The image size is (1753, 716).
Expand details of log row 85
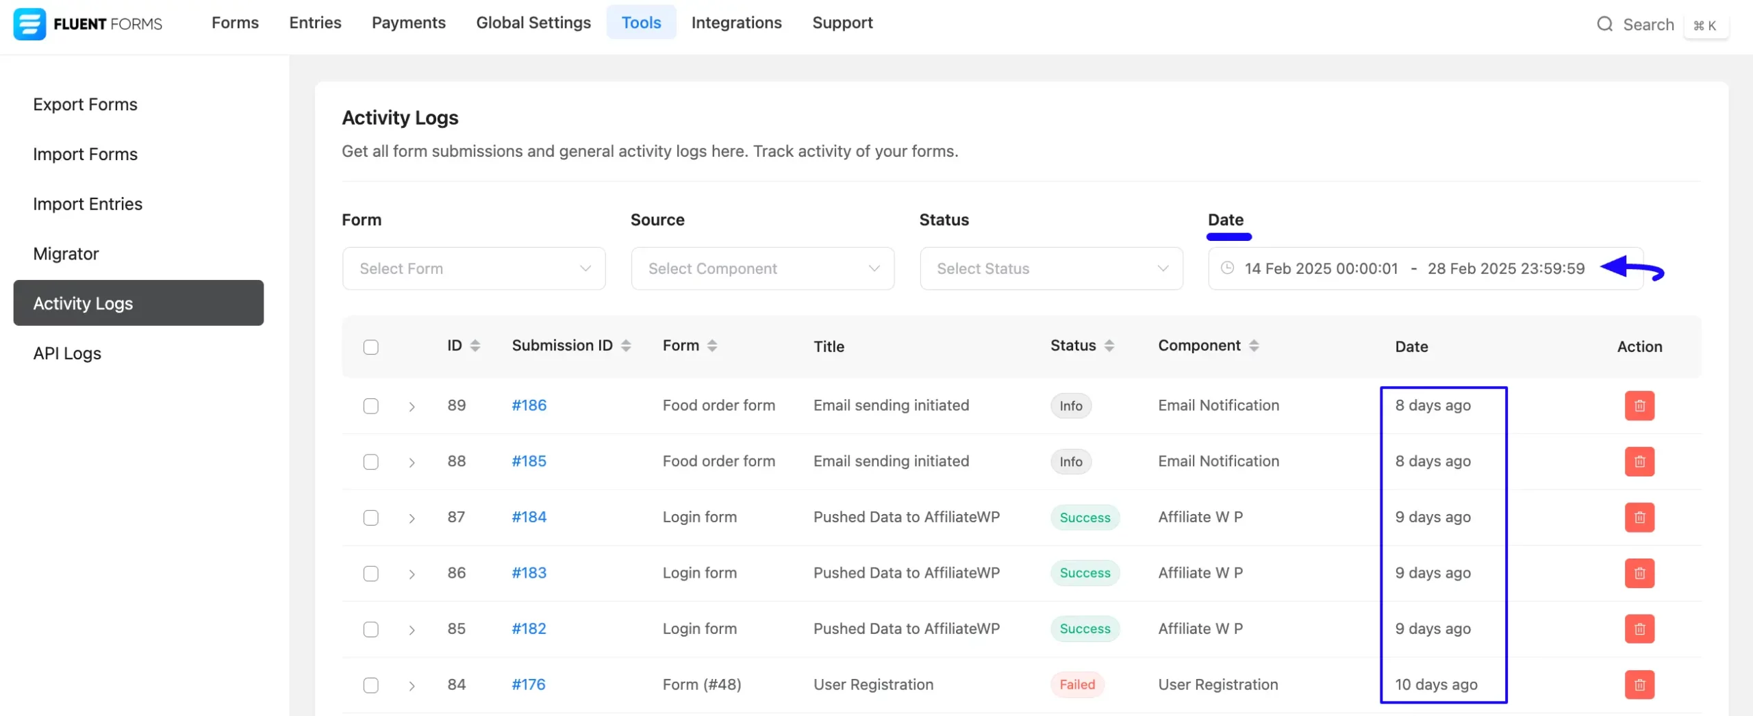[x=412, y=630]
